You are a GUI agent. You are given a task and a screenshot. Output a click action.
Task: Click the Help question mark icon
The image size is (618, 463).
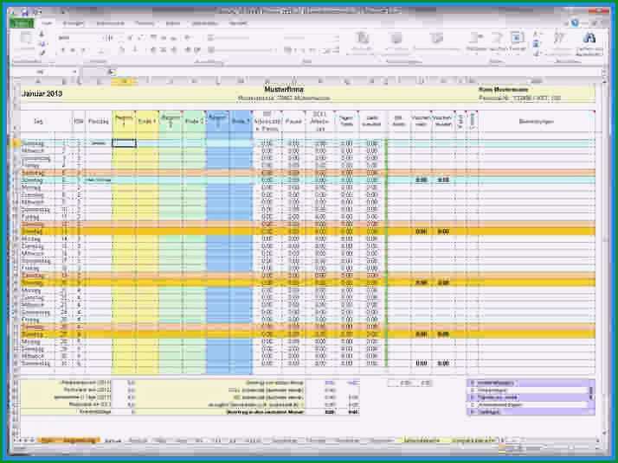click(575, 23)
